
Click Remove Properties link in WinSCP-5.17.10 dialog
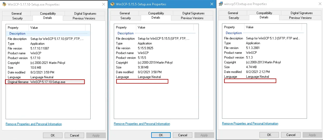[34, 124]
